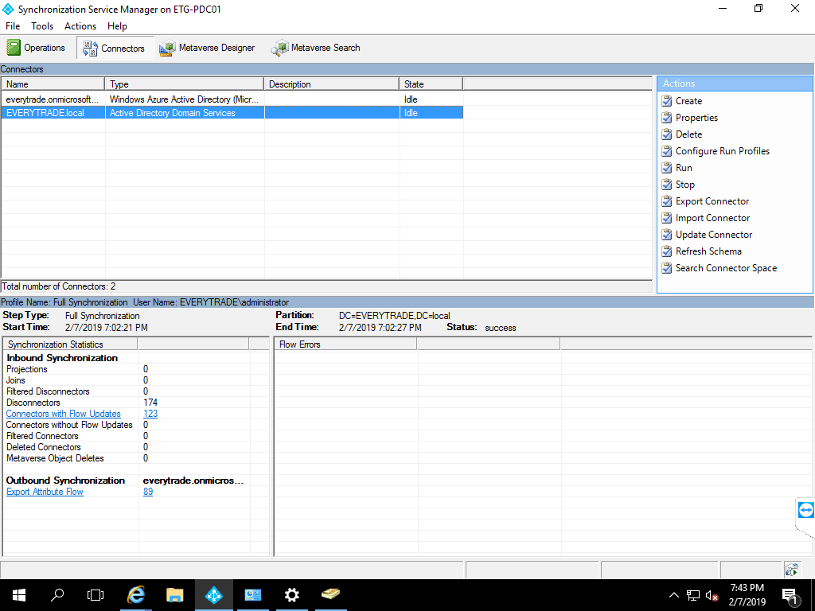The height and width of the screenshot is (611, 815).
Task: Click the Export Connector icon
Action: tap(667, 201)
